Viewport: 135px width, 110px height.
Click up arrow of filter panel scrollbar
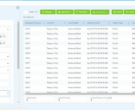(18, 21)
